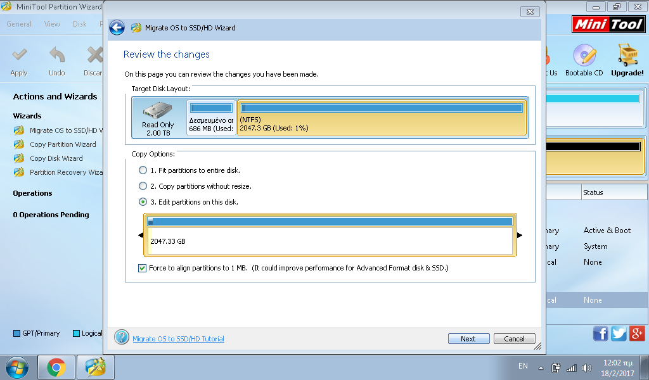Image resolution: width=649 pixels, height=380 pixels.
Task: Show hidden system tray icons
Action: click(x=541, y=367)
